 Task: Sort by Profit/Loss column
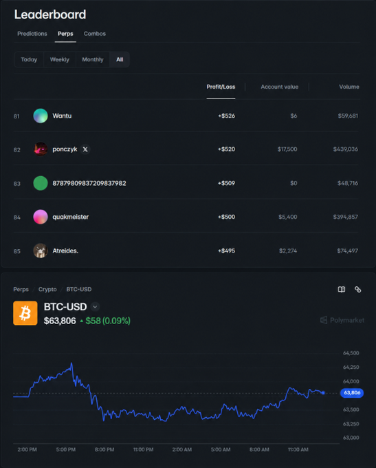pyautogui.click(x=221, y=87)
